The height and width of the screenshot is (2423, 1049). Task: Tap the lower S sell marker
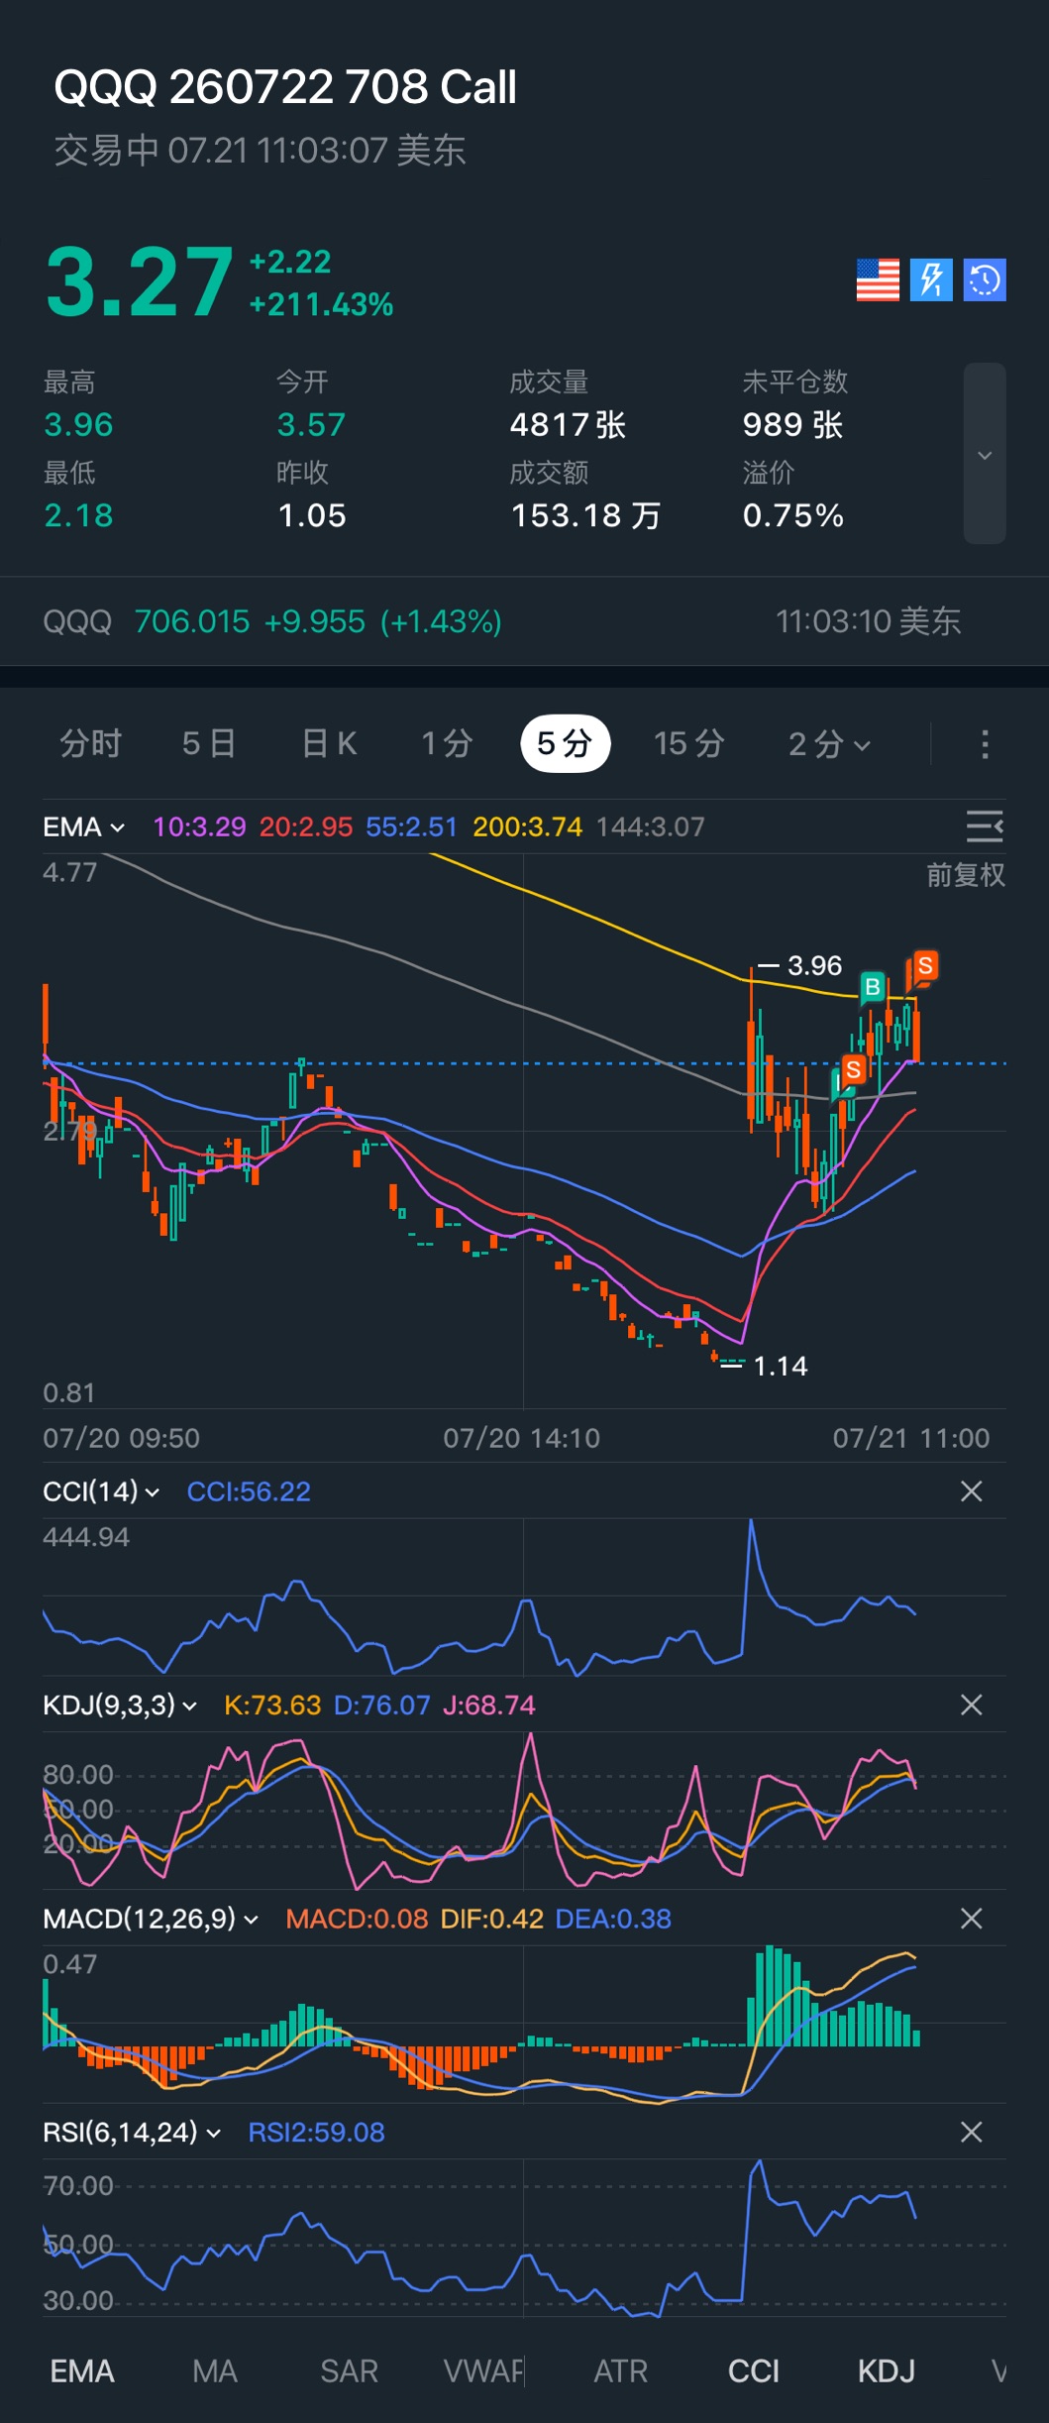853,1069
